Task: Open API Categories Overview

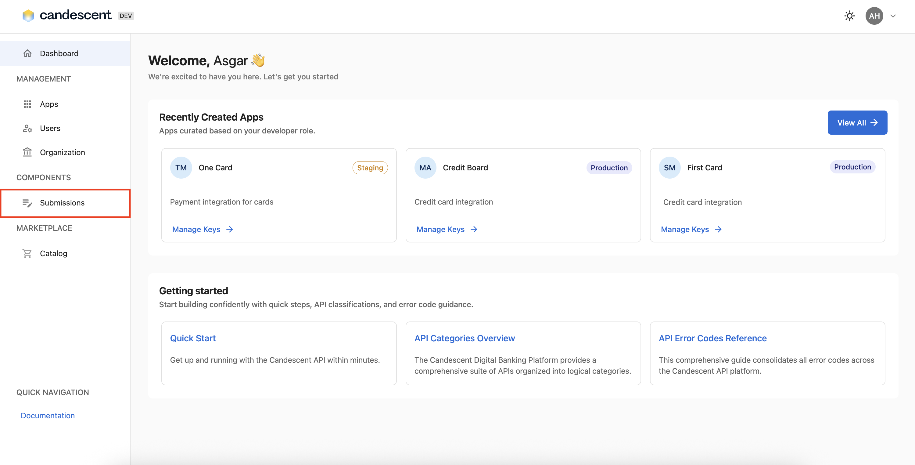Action: click(464, 338)
